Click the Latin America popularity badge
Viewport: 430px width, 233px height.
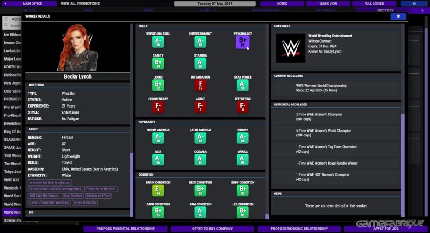point(201,138)
